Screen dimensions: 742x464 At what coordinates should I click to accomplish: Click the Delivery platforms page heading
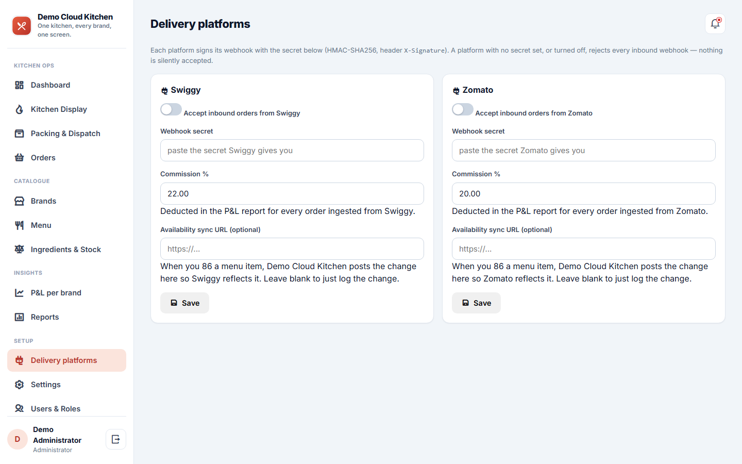[200, 24]
